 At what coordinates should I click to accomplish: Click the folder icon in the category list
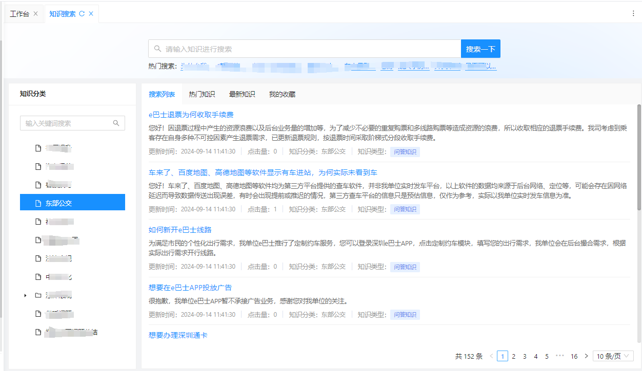[x=38, y=295]
